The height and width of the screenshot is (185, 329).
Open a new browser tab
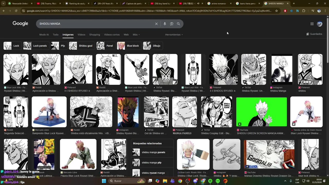(294, 4)
